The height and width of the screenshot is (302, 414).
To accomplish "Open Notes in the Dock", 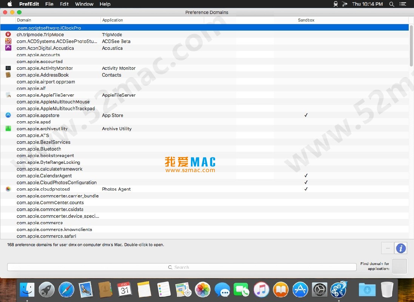I will pyautogui.click(x=144, y=290).
